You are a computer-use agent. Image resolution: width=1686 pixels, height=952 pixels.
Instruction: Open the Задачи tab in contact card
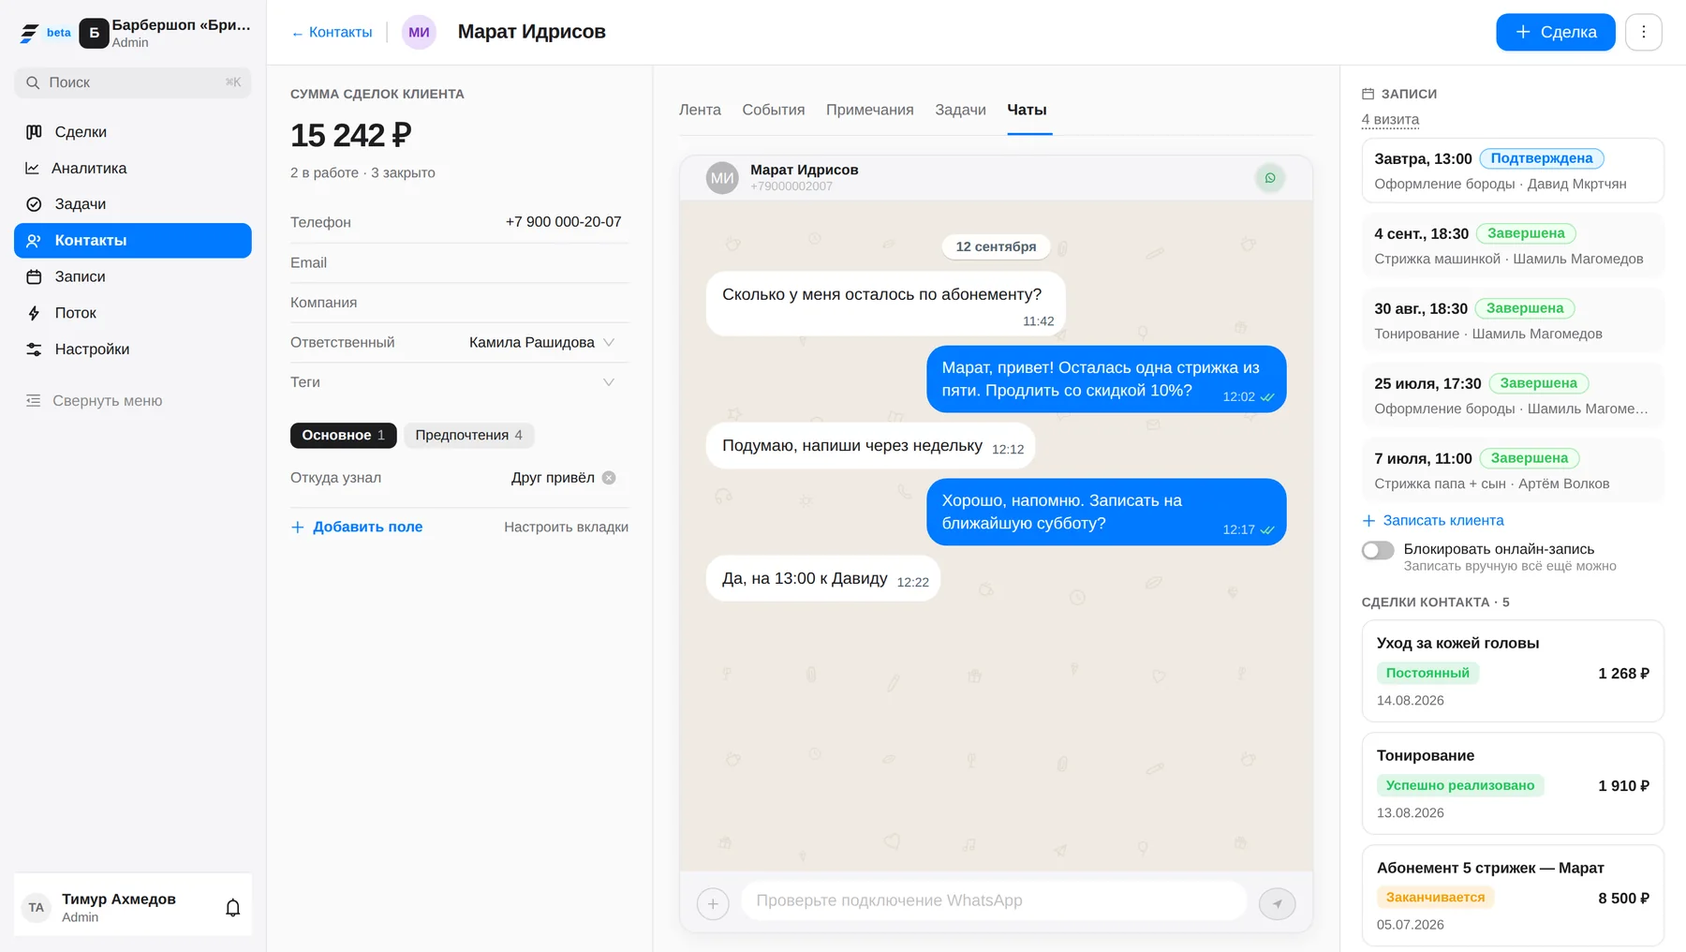[x=960, y=110]
